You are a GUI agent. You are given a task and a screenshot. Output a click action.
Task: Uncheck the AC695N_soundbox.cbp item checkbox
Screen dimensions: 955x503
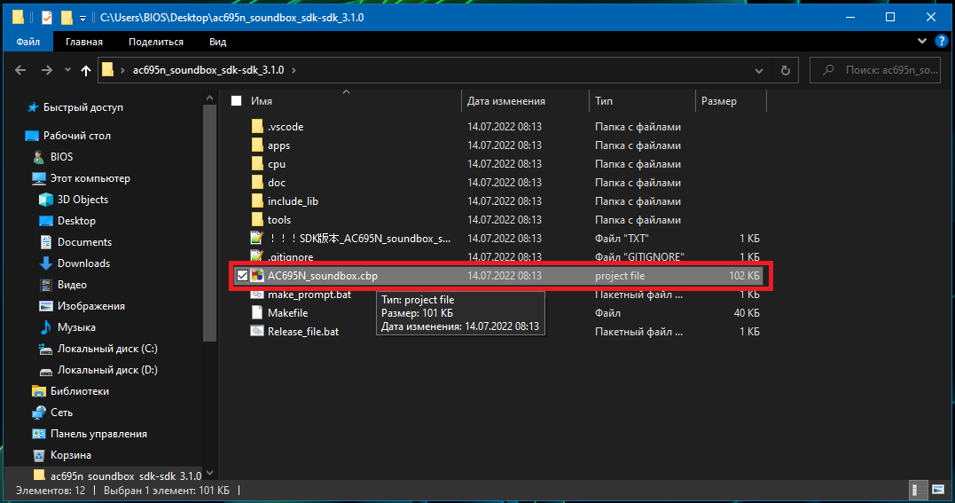[242, 276]
